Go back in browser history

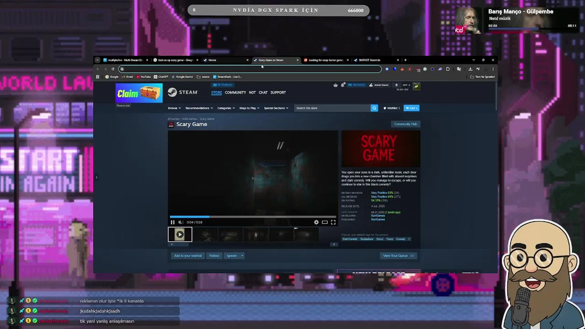pyautogui.click(x=98, y=69)
